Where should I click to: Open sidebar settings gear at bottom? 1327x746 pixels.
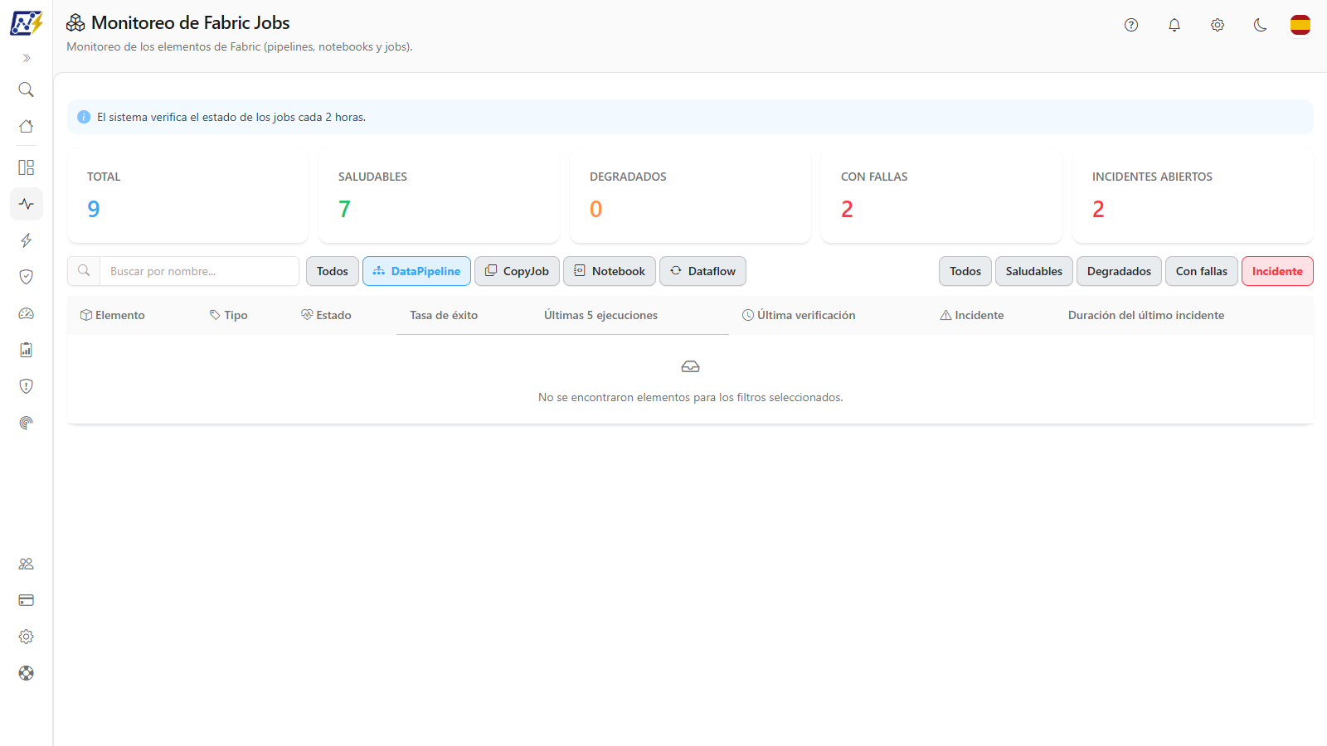pyautogui.click(x=27, y=637)
